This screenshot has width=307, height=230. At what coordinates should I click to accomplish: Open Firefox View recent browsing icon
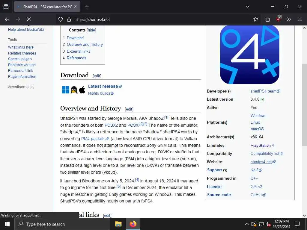tap(6, 7)
